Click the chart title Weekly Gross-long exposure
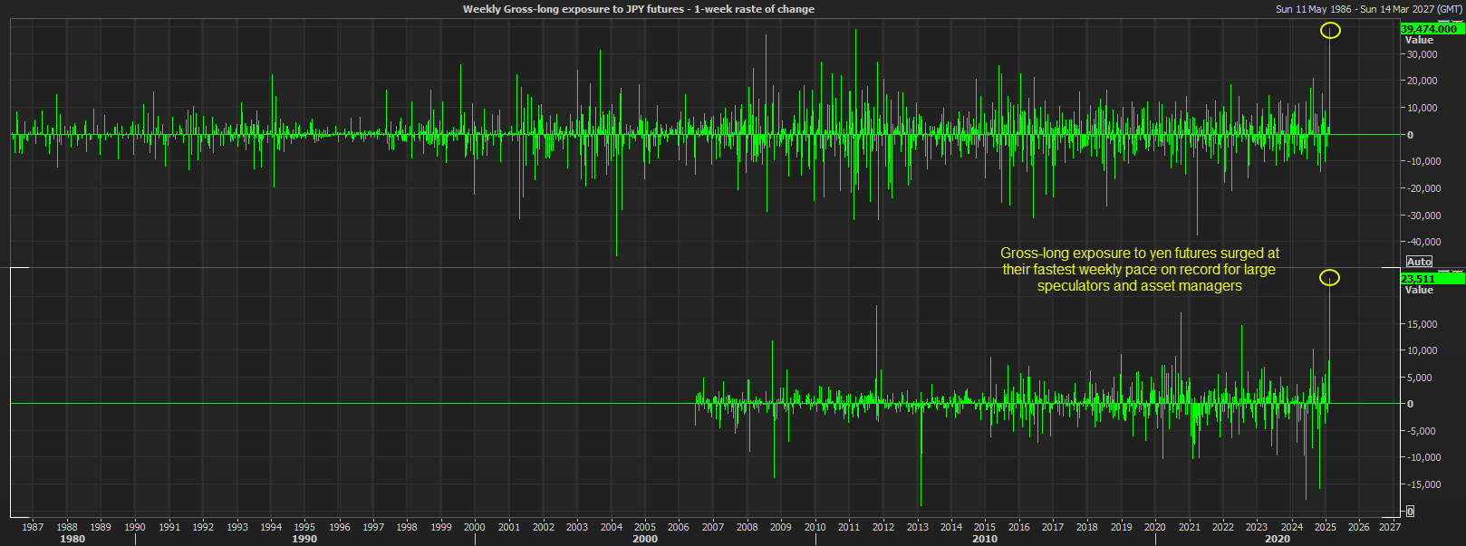Image resolution: width=1466 pixels, height=546 pixels. click(x=638, y=9)
